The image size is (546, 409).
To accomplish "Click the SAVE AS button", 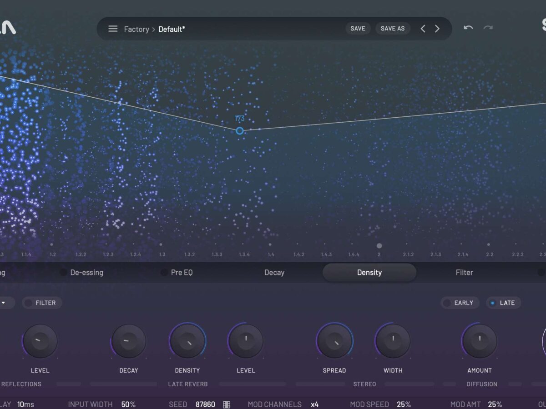I will click(393, 29).
